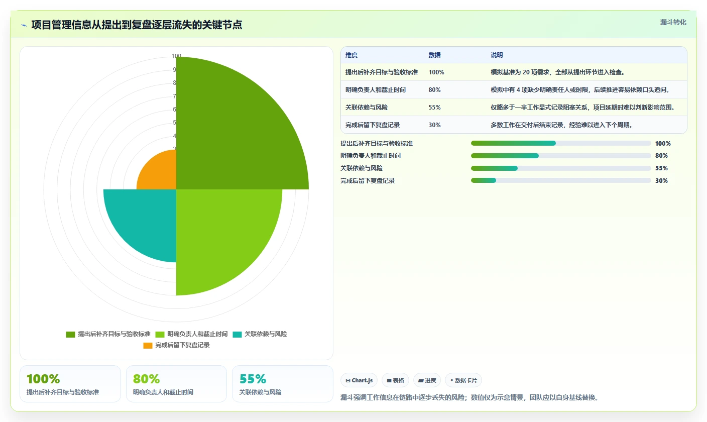Viewport: 707px width, 422px height.
Task: Click description 模拟基准为 20 项需求
Action: (x=558, y=72)
